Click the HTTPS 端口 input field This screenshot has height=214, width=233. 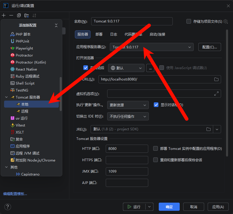click(127, 160)
